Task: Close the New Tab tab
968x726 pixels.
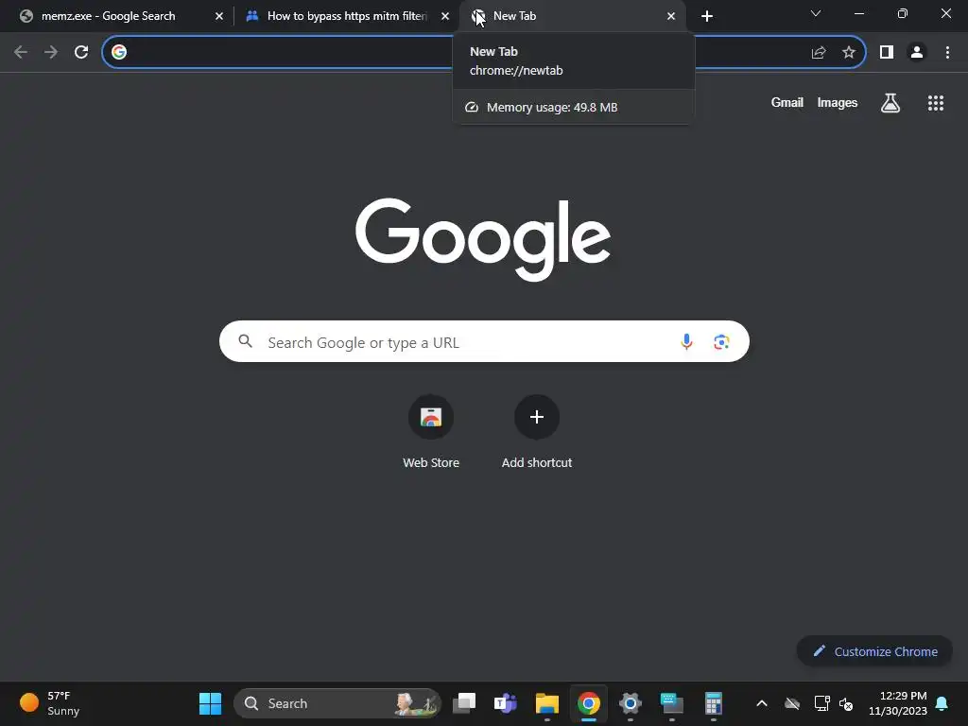Action: coord(671,16)
